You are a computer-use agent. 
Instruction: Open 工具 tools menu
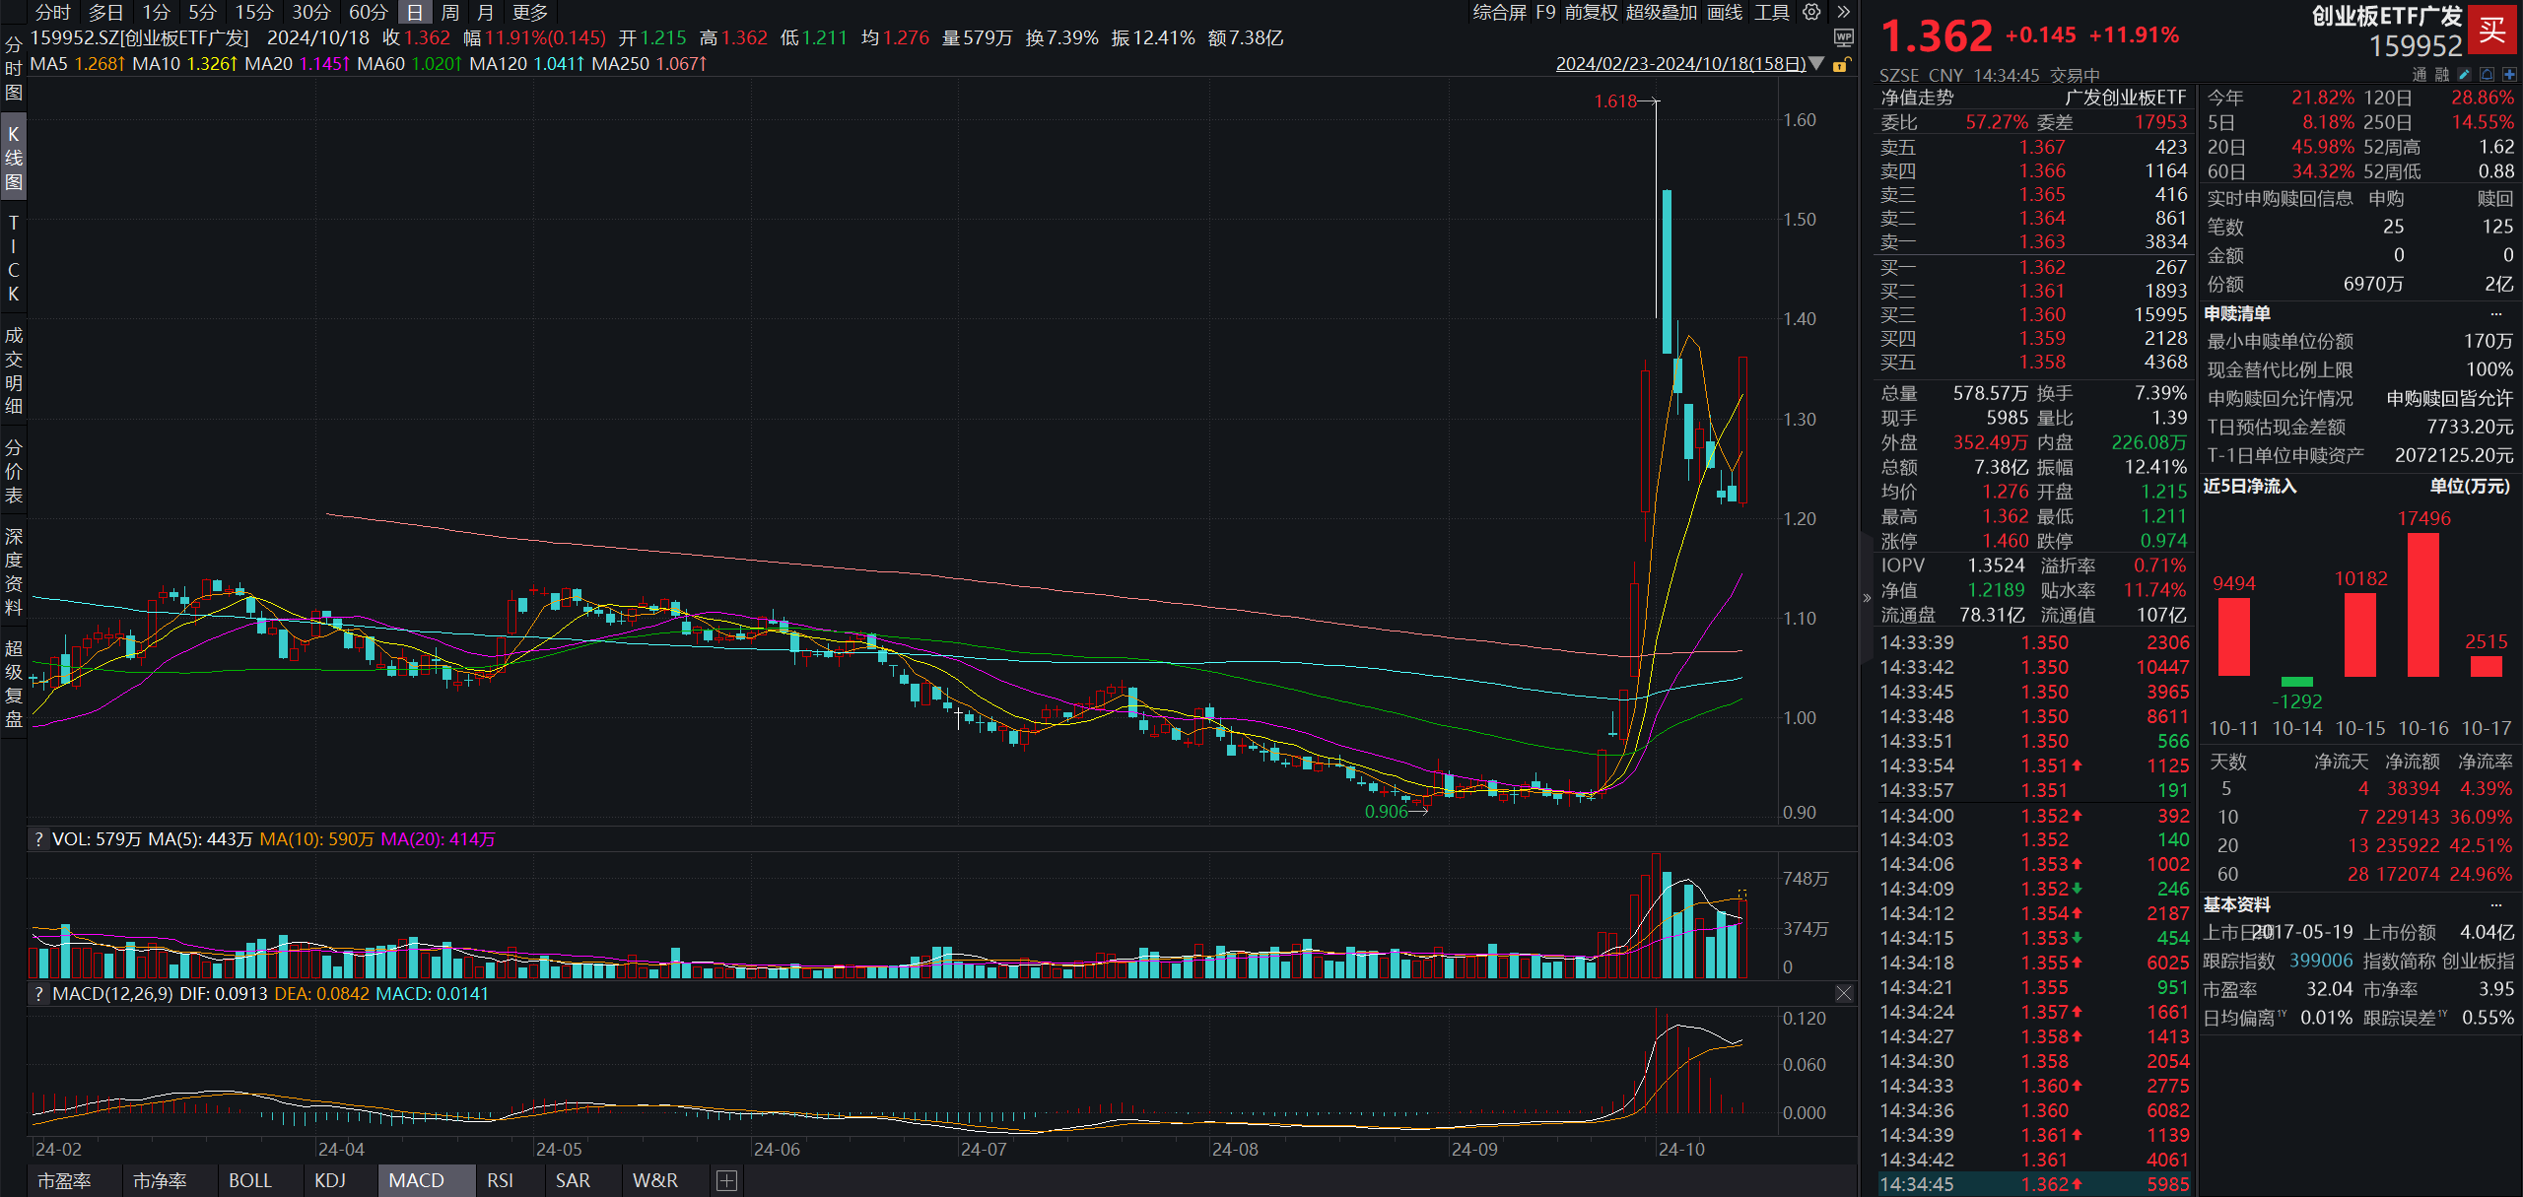point(1772,12)
